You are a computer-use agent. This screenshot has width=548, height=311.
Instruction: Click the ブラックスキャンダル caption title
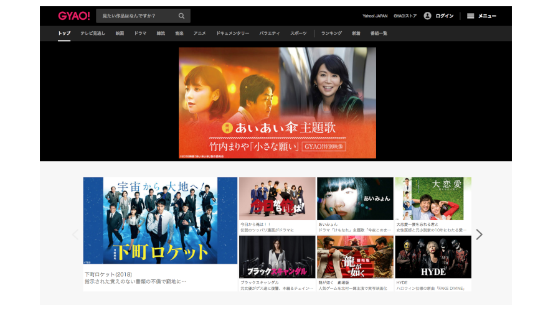point(260,283)
